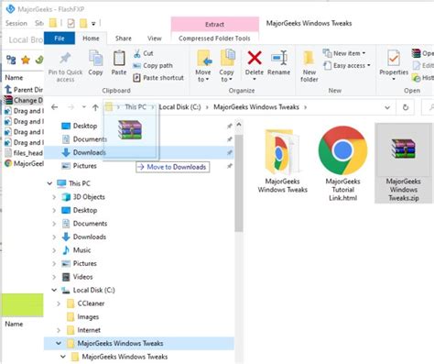Expand the Music node

point(54,250)
